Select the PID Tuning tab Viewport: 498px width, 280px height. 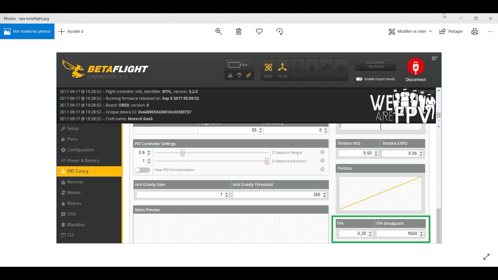coord(89,171)
